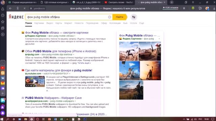This screenshot has height=121, width=216.
Task: Switch to the 'ГДЗ готовые контурные' tab
Action: 55,2
